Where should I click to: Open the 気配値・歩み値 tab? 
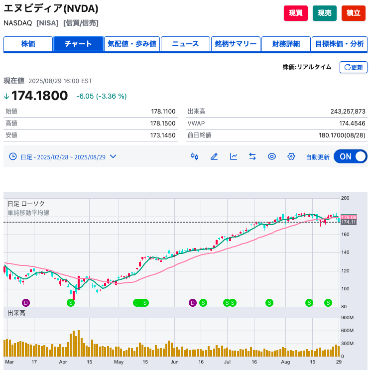point(132,44)
